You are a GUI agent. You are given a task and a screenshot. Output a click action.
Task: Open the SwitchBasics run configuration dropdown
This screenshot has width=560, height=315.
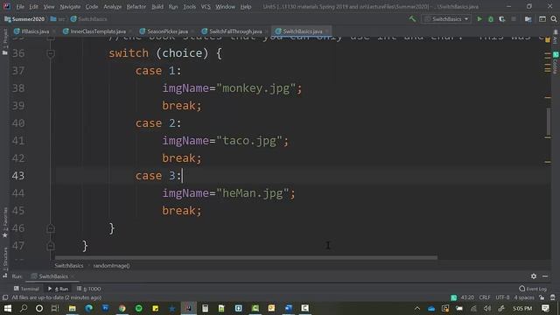[x=446, y=19]
